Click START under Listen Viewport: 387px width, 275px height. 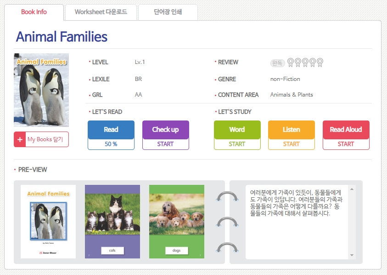(292, 144)
